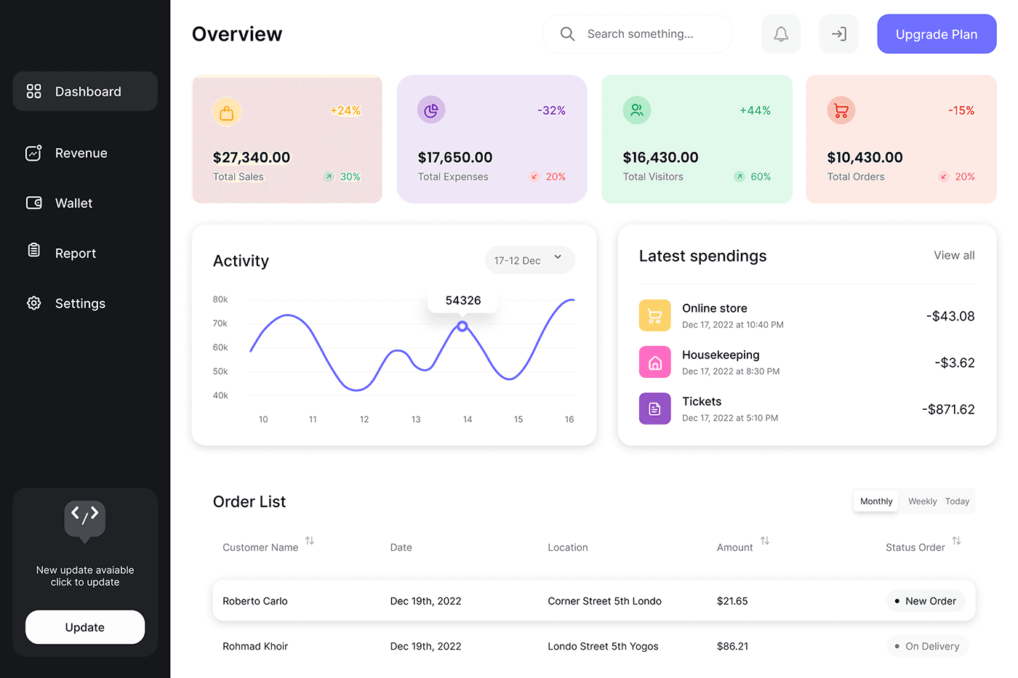The height and width of the screenshot is (678, 1018).
Task: Open Revenue in the sidebar
Action: 81,153
